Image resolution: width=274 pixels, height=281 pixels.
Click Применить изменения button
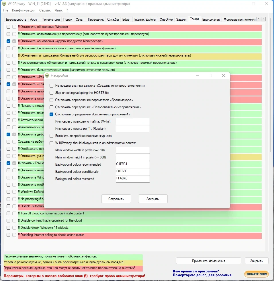[x=208, y=261]
